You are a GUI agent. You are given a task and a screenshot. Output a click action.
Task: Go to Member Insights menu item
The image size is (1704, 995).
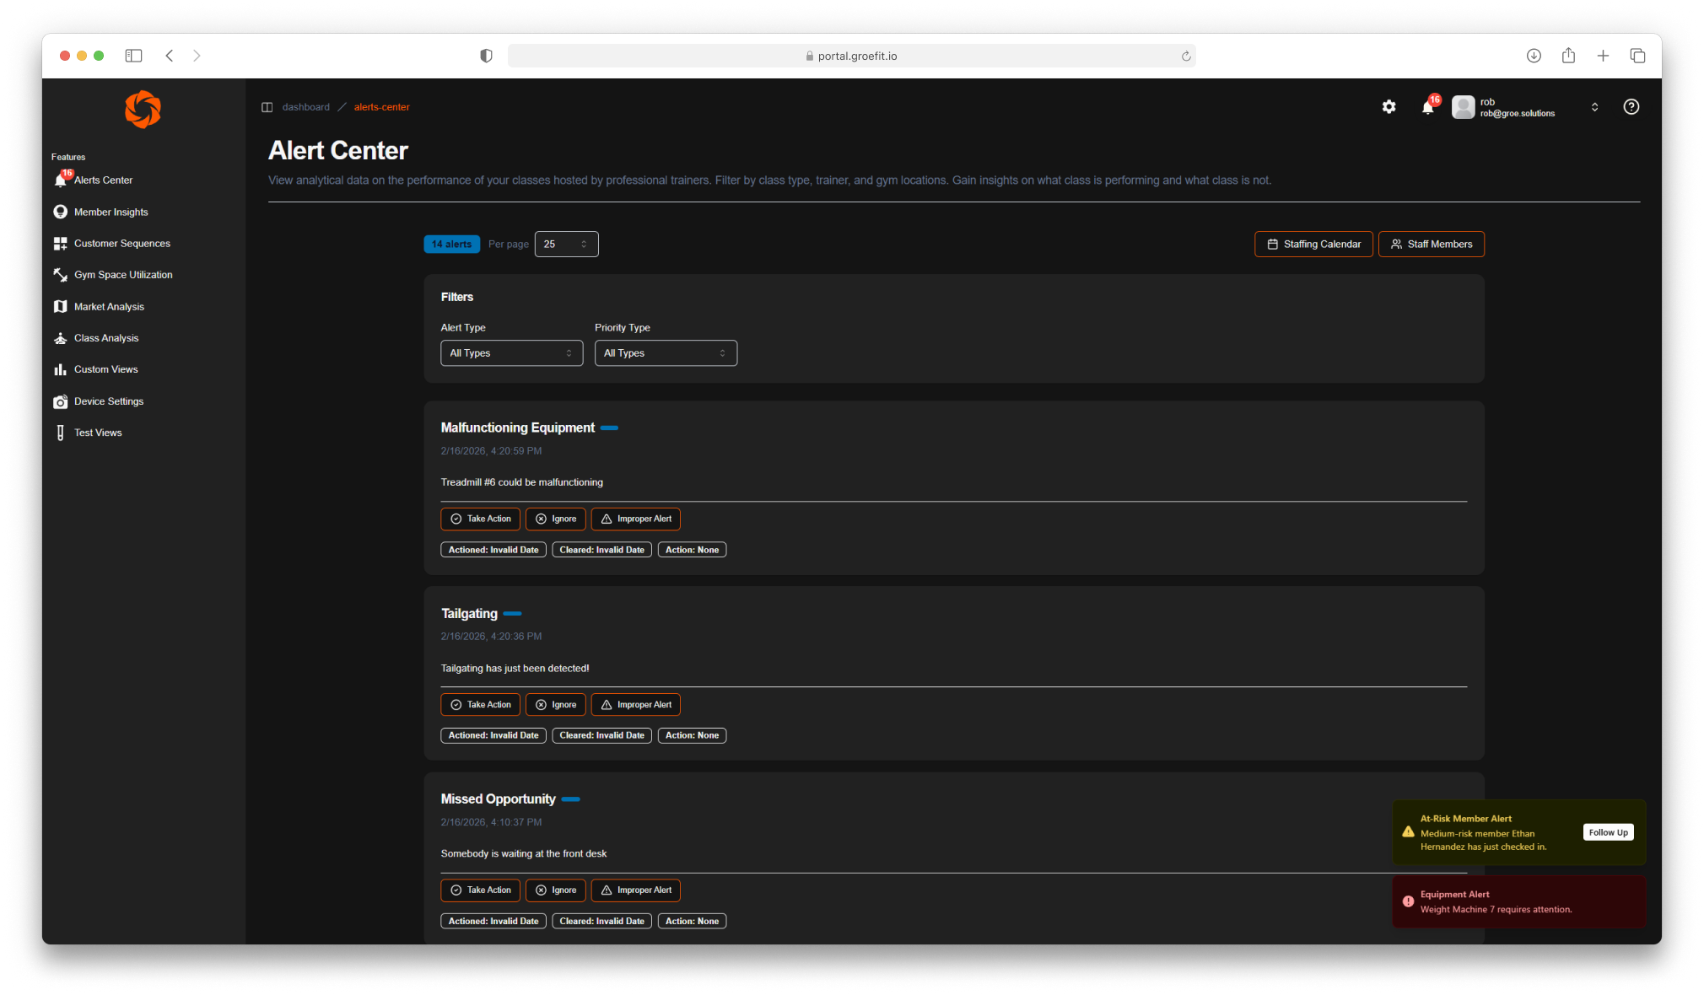tap(111, 212)
